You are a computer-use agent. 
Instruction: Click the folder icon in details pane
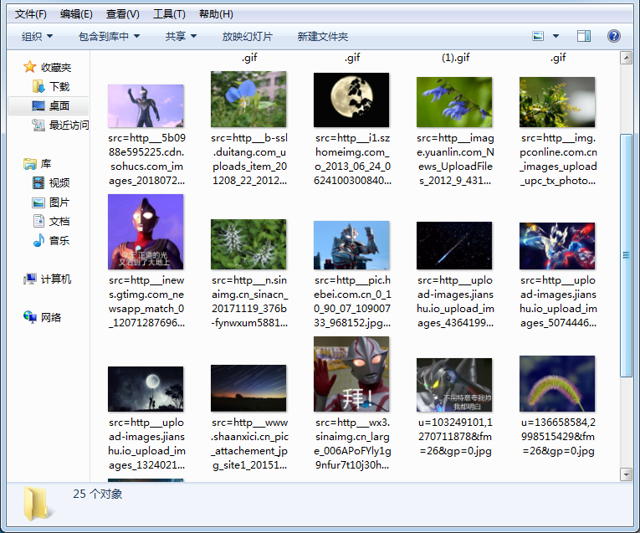[38, 503]
